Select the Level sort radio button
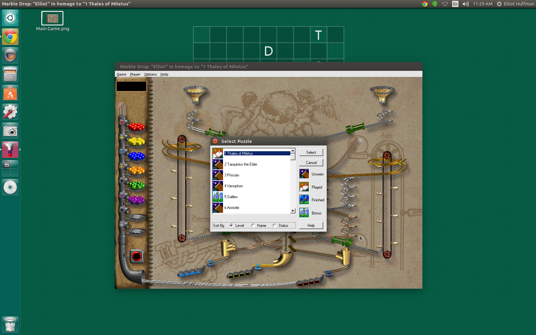This screenshot has width=536, height=335. point(232,225)
